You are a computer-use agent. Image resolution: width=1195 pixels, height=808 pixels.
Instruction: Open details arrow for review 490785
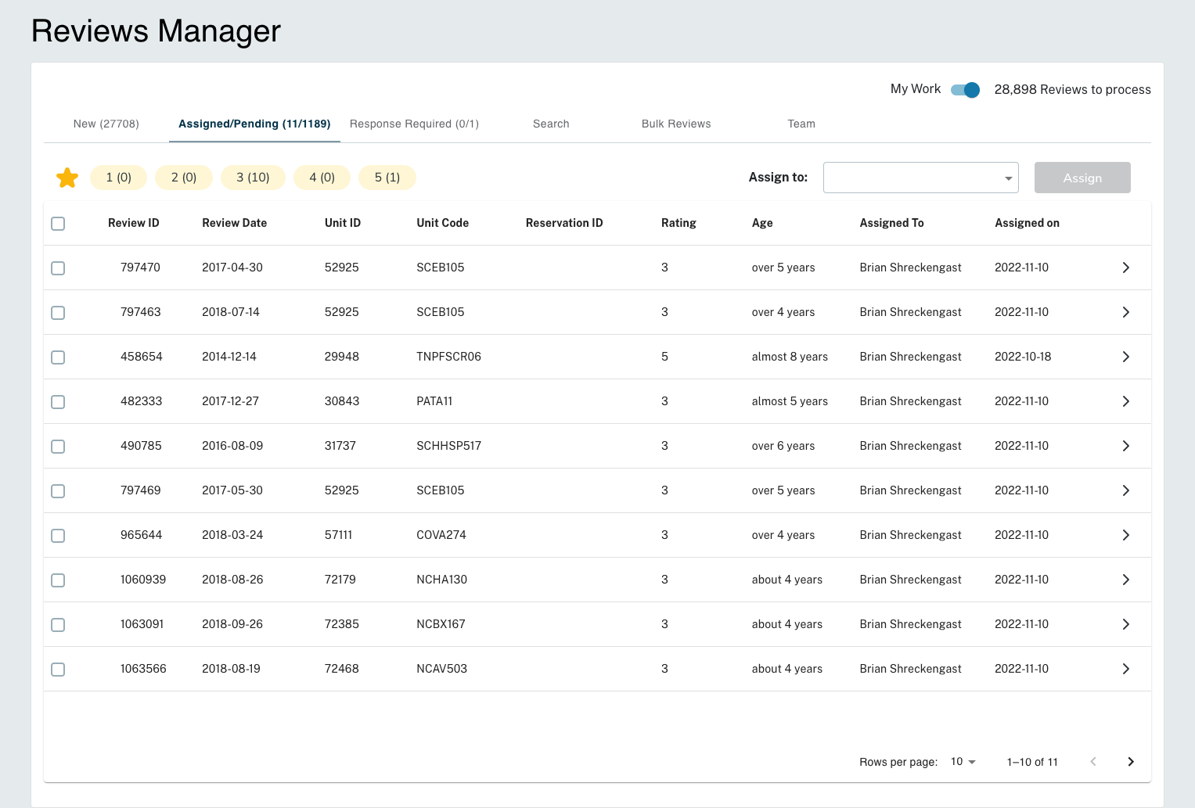(x=1125, y=446)
